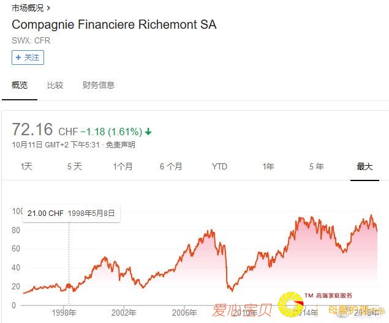Click the chevron next to 市场概况
Viewport: 389px width, 323px height.
pos(49,8)
